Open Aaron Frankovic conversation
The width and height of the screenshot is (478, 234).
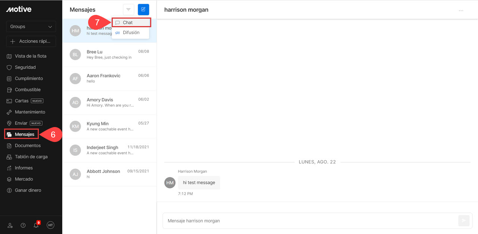click(x=109, y=79)
